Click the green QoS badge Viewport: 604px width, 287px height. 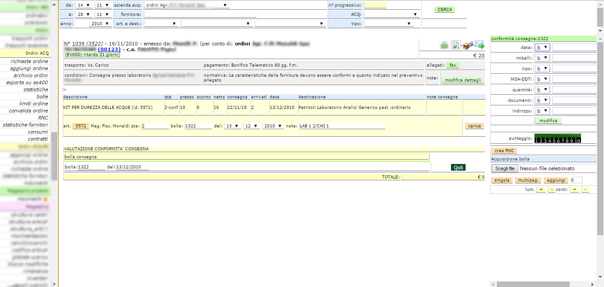[458, 168]
